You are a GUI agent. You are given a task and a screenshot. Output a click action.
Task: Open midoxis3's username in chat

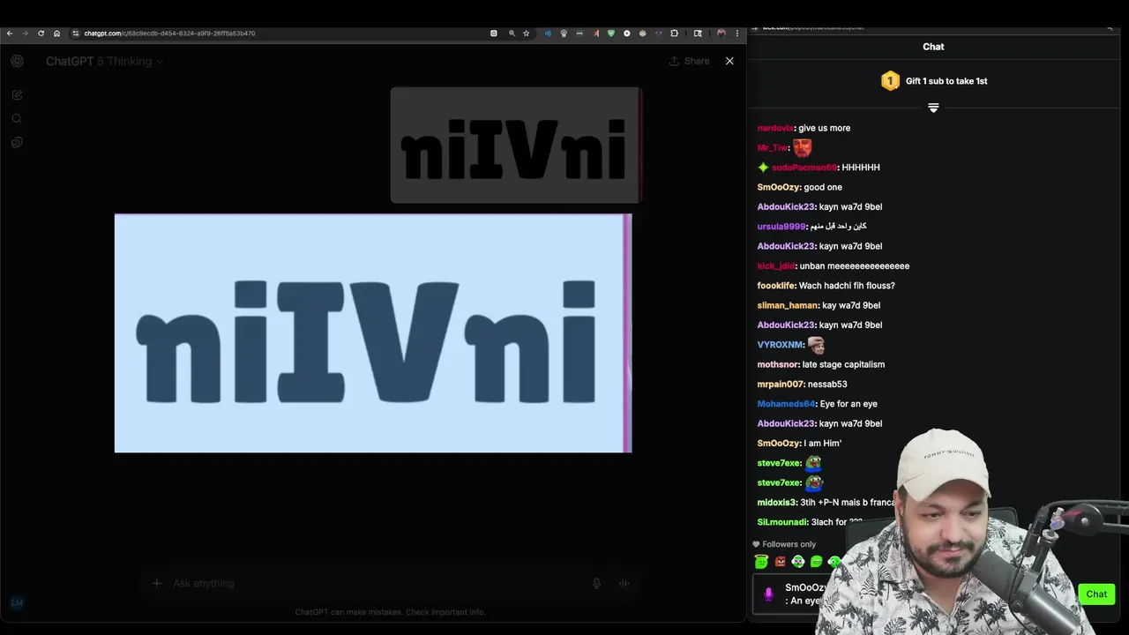777,503
